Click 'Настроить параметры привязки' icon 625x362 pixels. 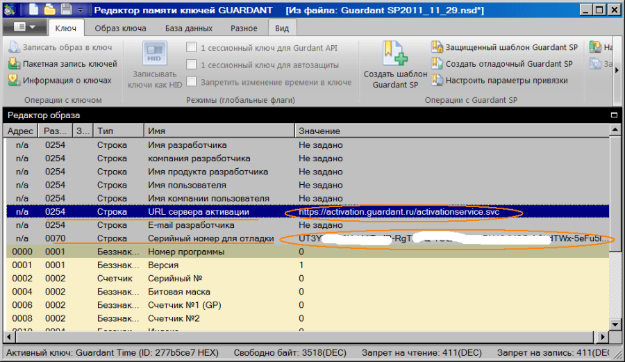(x=437, y=81)
